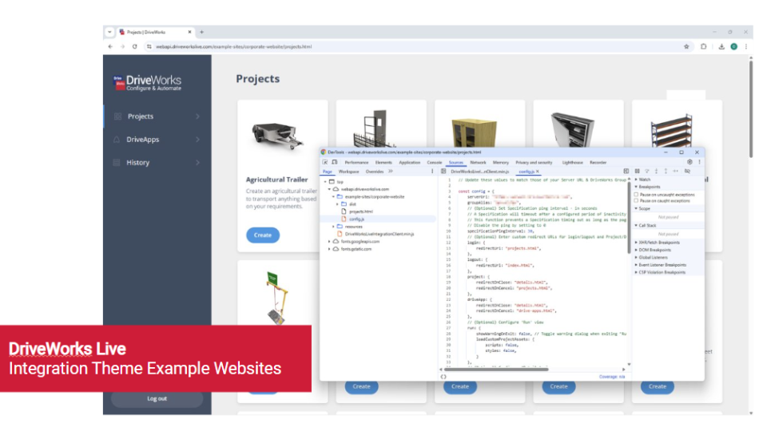Screen dimensions: 767x431
Task: Expand the fonts.googleapis.com tree node
Action: pos(329,241)
